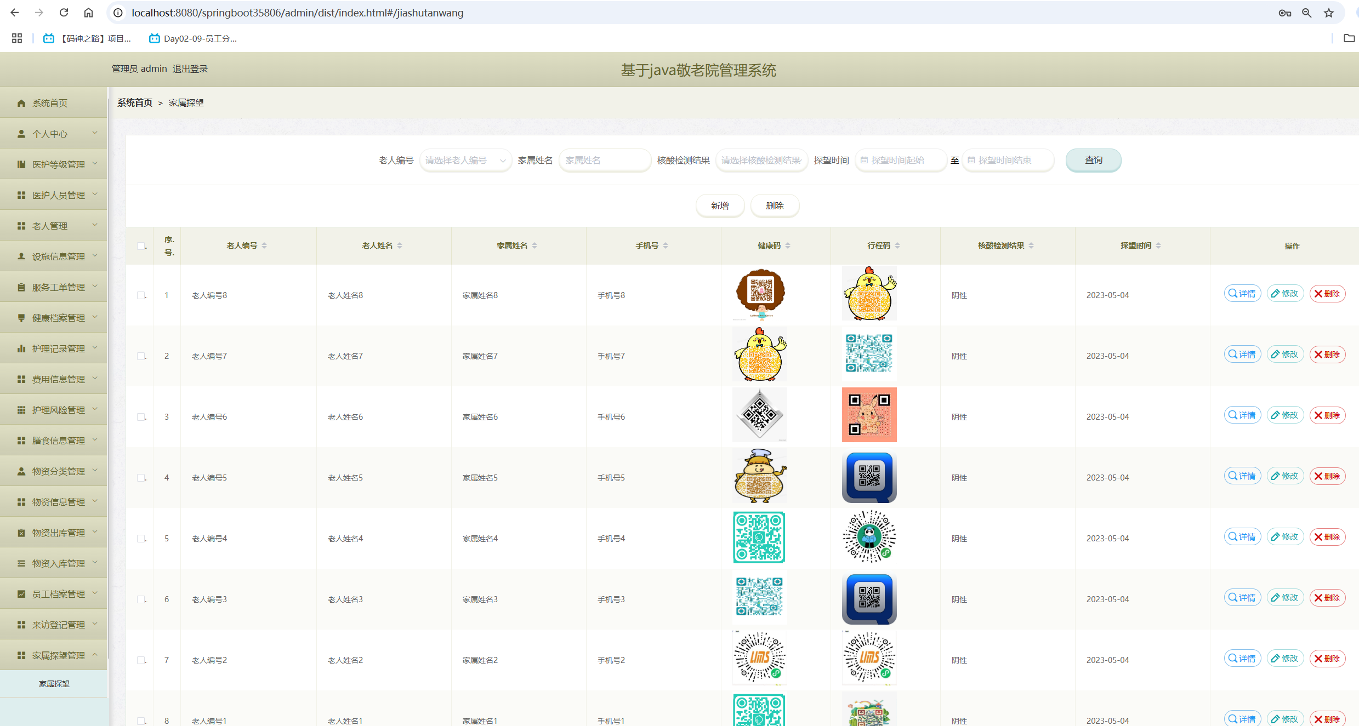This screenshot has height=726, width=1359.
Task: Click the browser back arrow
Action: point(15,13)
